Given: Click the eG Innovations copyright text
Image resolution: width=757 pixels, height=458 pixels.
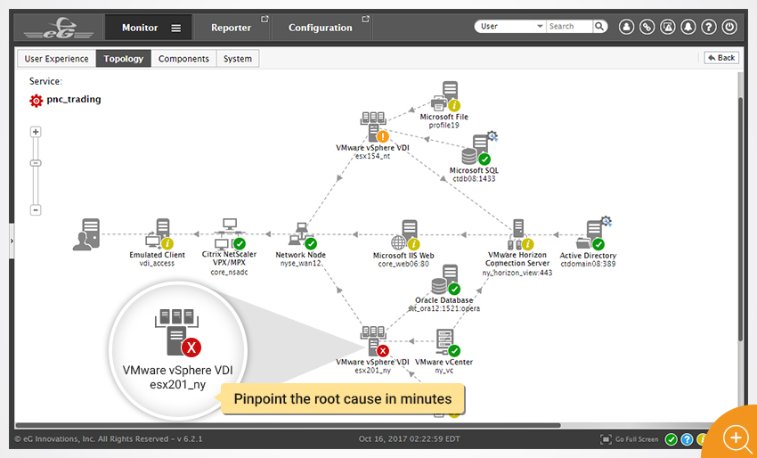Looking at the screenshot, I should (108, 439).
